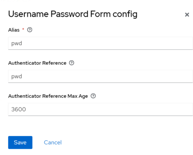The width and height of the screenshot is (193, 155).
Task: Place cursor on pwd text in Alias
Action: [17, 44]
